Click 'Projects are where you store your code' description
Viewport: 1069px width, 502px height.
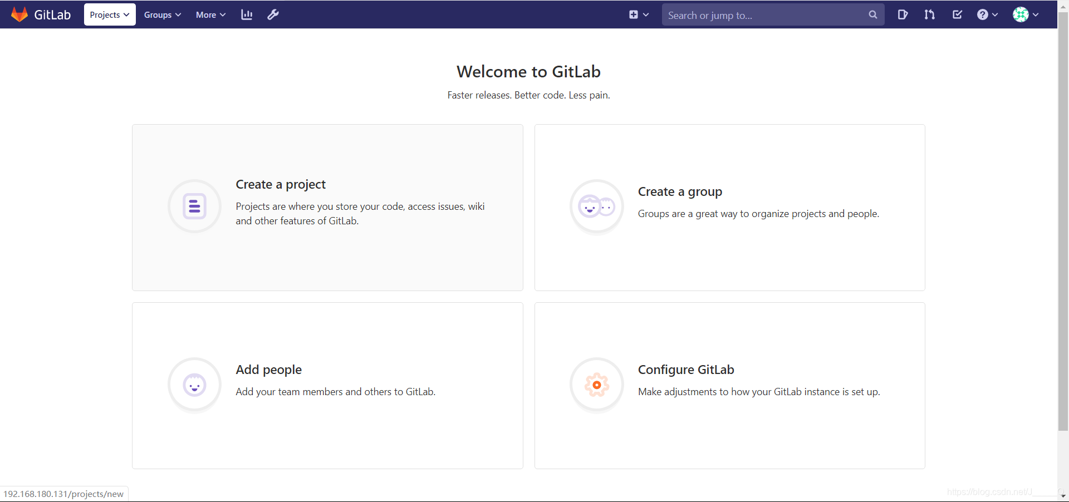point(360,214)
